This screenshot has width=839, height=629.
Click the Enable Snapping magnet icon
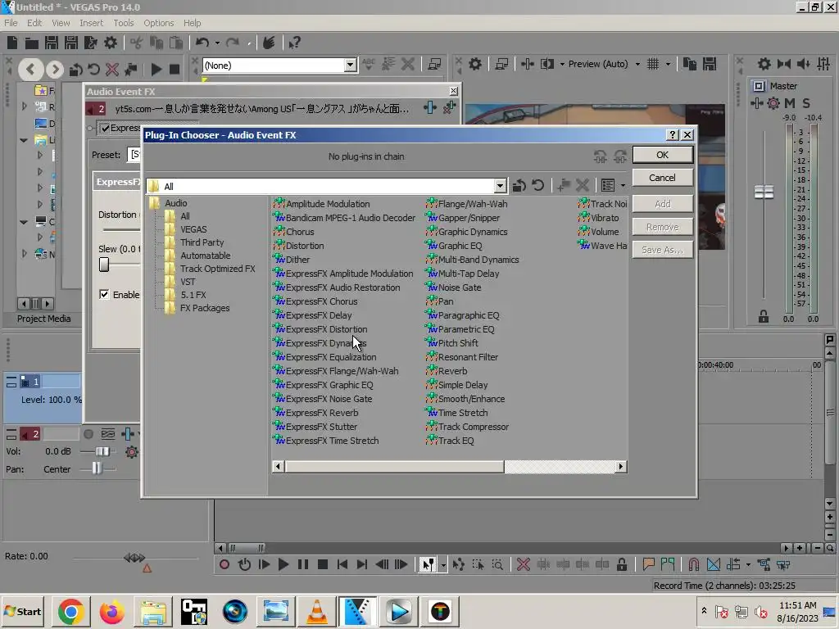click(693, 564)
